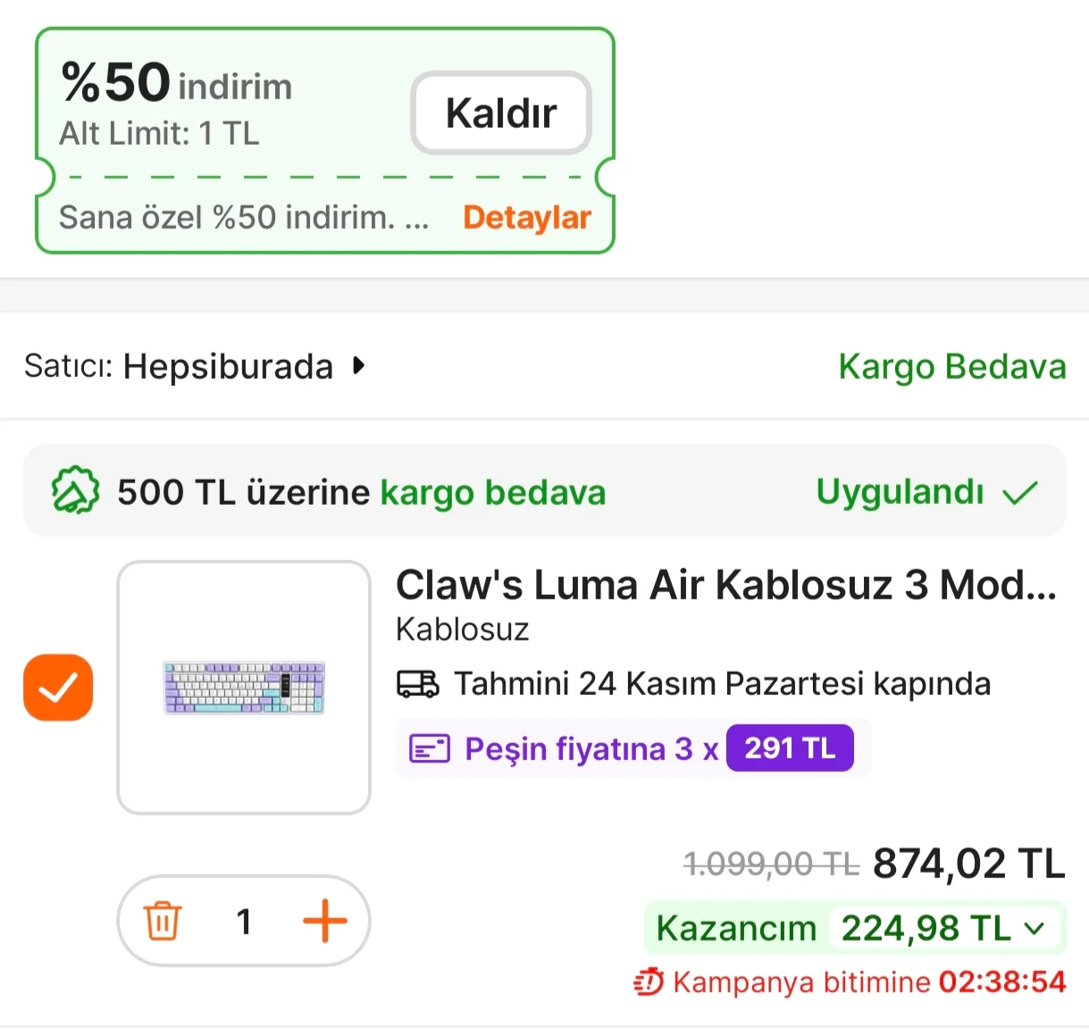Uncheck the Claw's Luma Air product checkbox

tap(58, 687)
